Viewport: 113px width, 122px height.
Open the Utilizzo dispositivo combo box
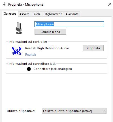tap(74, 111)
